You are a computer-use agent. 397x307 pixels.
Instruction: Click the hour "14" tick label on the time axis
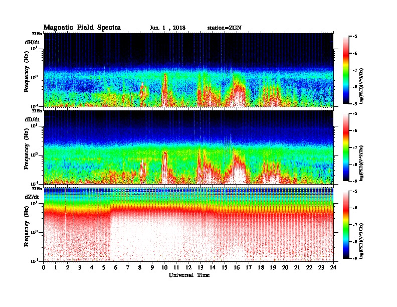tap(213, 267)
